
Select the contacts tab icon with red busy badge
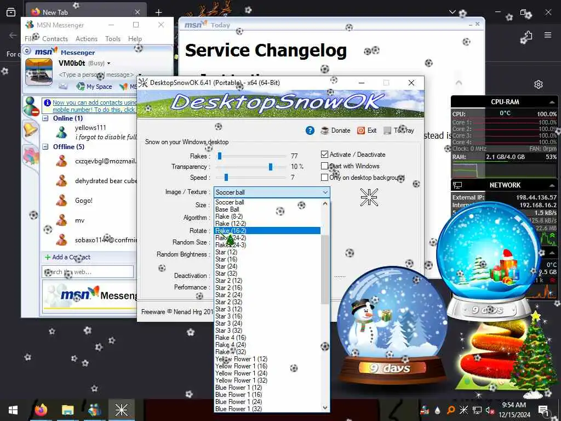pos(31,106)
